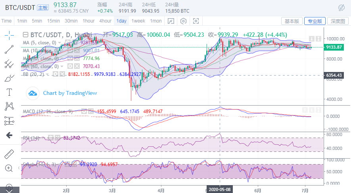Screen dimensions: 351x193
Task: Choose the pitchfork drawing tool
Action: tap(9, 64)
